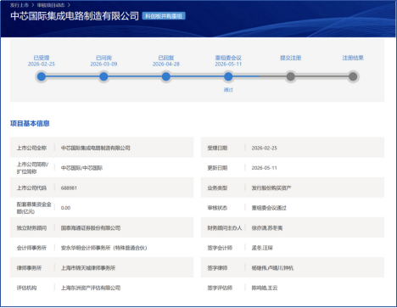The image size is (397, 308).
Task: Click the 律师事务所 field label
Action: click(29, 268)
